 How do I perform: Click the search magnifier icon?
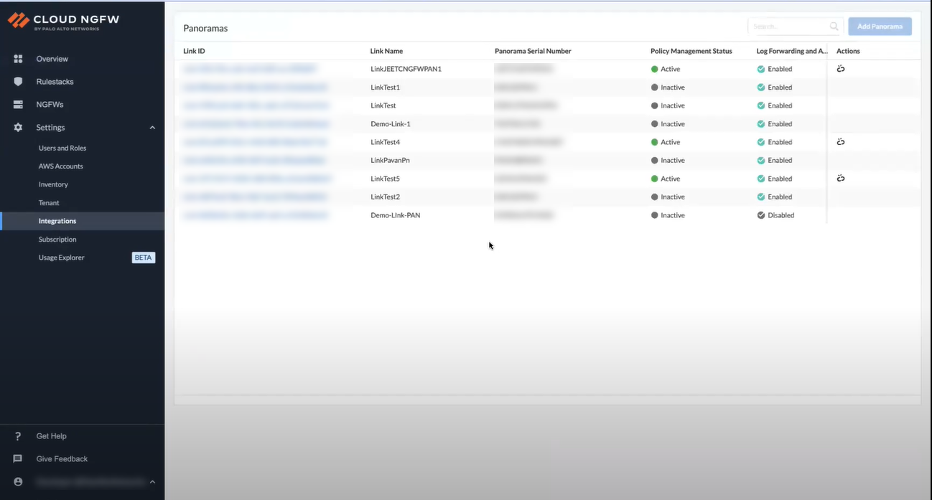pyautogui.click(x=834, y=27)
